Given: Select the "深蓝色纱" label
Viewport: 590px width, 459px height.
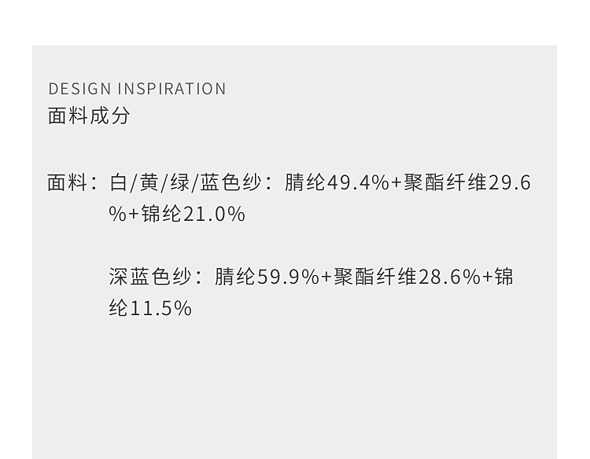Looking at the screenshot, I should [149, 277].
